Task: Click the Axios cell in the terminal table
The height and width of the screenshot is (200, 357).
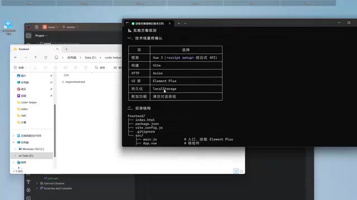Action: [186, 73]
